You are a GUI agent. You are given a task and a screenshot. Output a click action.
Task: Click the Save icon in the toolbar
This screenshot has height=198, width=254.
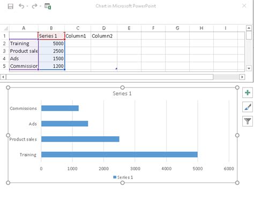[x=11, y=6]
